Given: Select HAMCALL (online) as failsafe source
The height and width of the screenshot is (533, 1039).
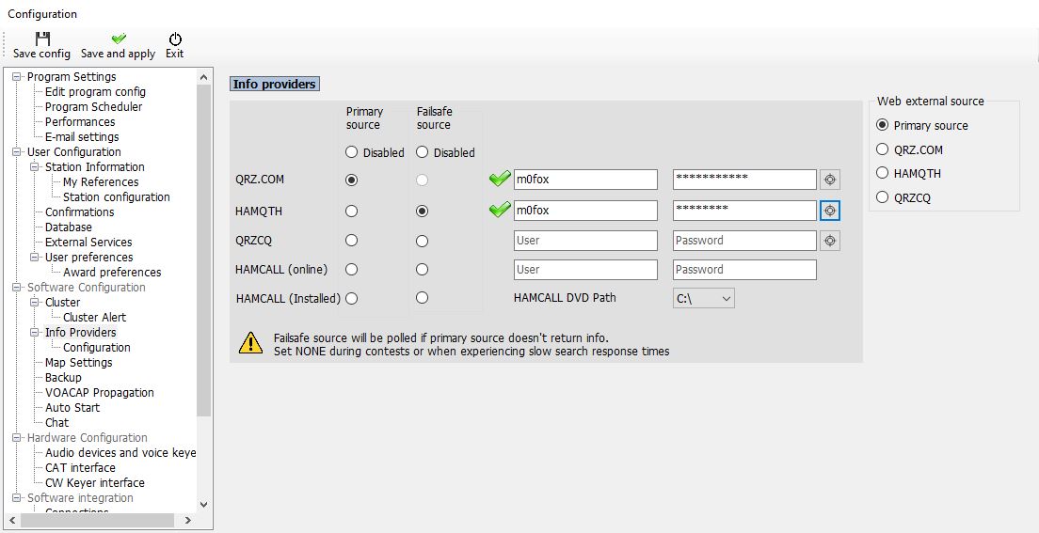Looking at the screenshot, I should [x=422, y=270].
